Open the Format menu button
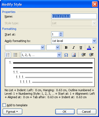Image resolution: width=99 pixels, height=117 pixels. (x=12, y=112)
